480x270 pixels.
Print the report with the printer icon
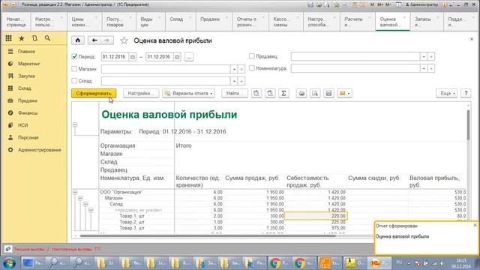301,93
